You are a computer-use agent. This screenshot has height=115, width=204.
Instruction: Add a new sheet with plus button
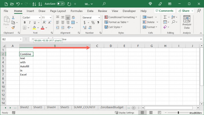133,108
